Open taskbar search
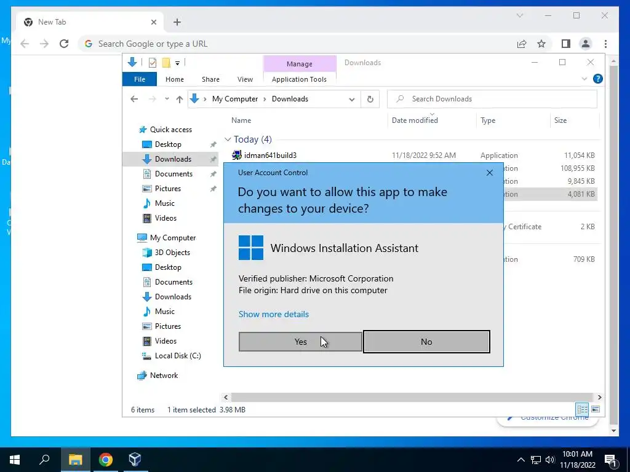The image size is (630, 472). [x=44, y=460]
